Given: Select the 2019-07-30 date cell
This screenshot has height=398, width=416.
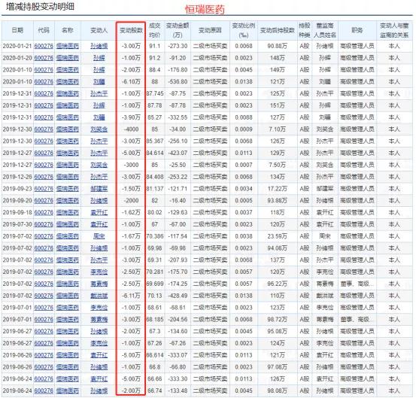Looking at the screenshot, I should click(17, 224).
